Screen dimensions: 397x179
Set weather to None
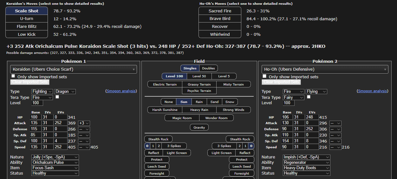point(169,102)
